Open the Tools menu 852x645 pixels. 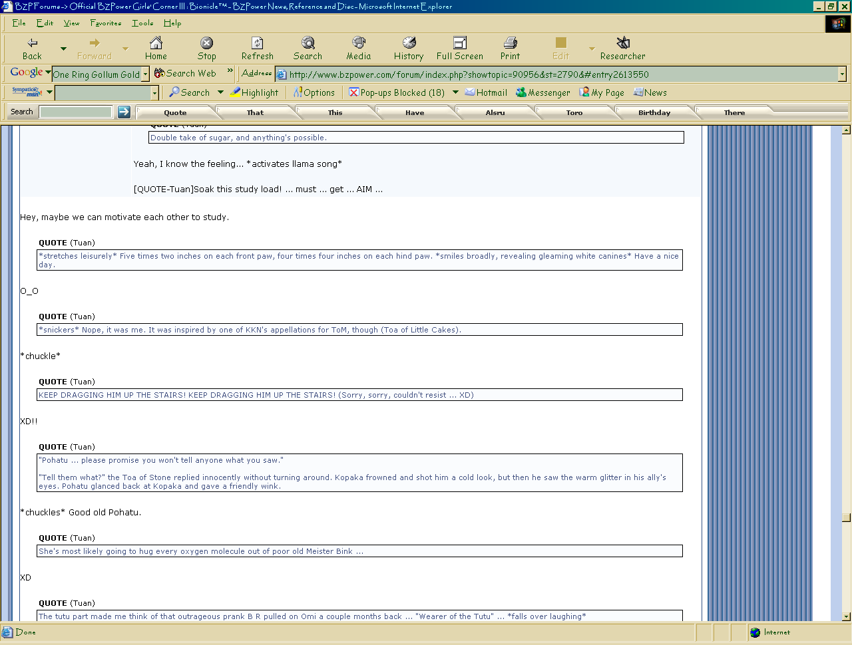(142, 23)
